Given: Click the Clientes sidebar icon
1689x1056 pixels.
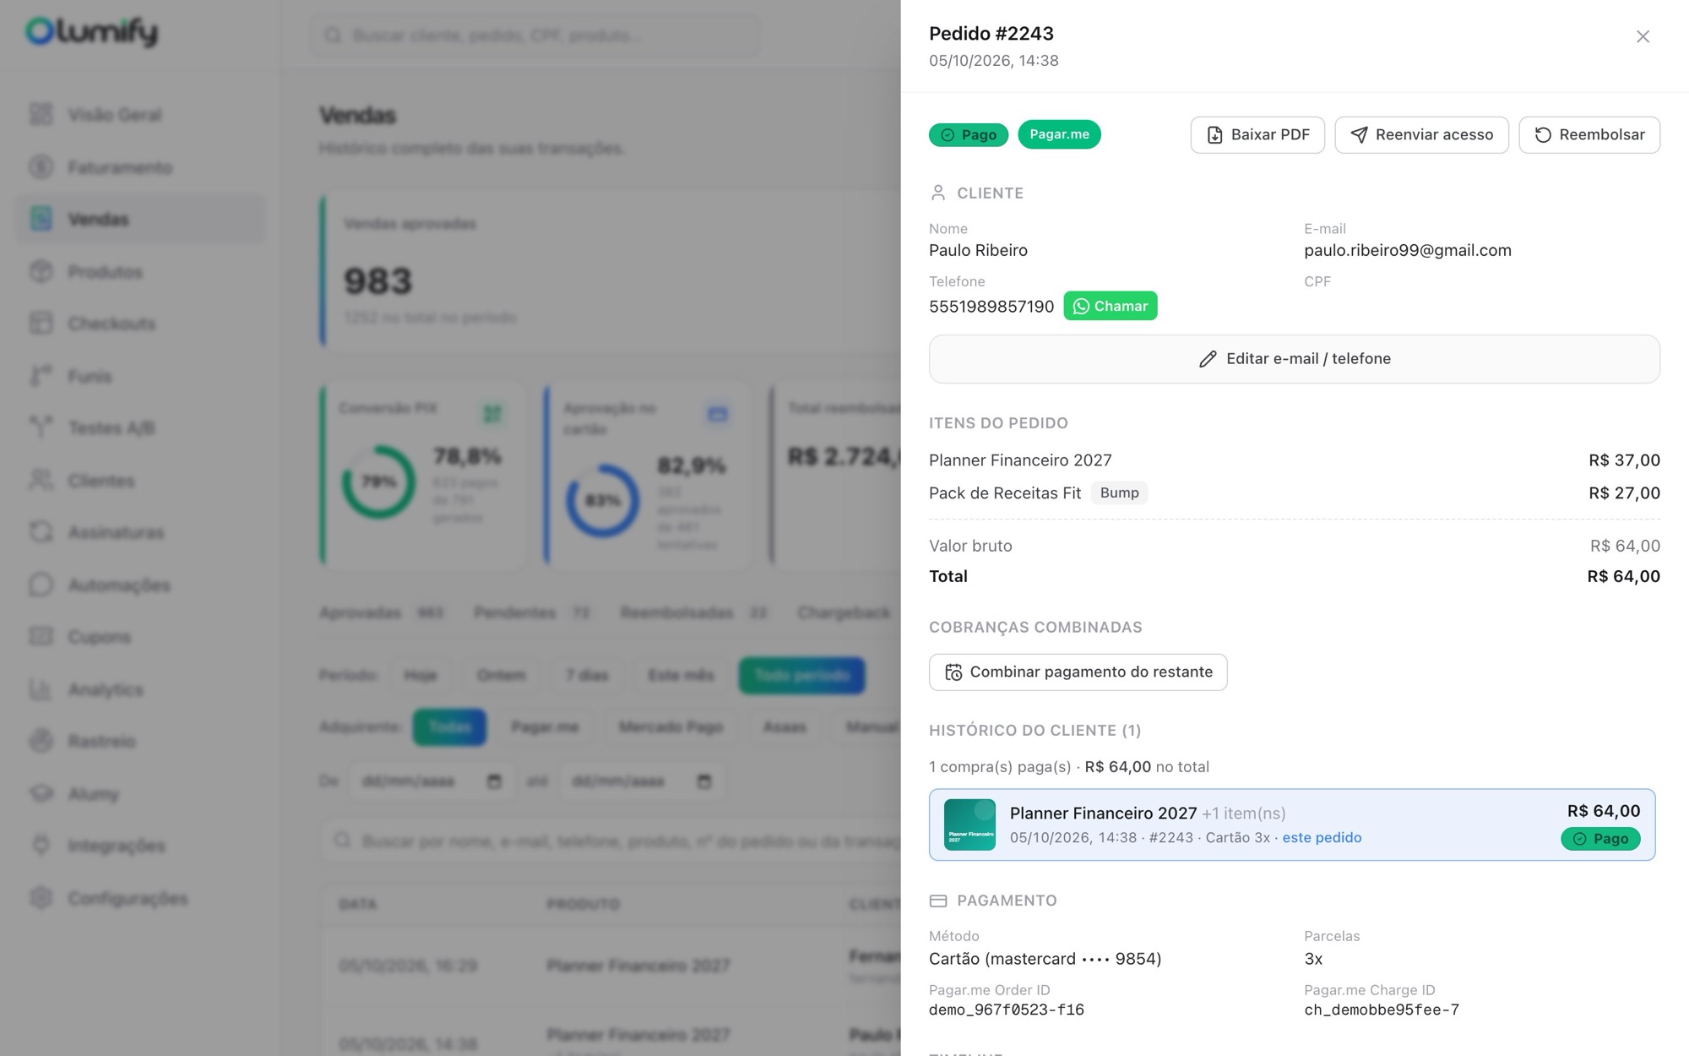Looking at the screenshot, I should [41, 480].
